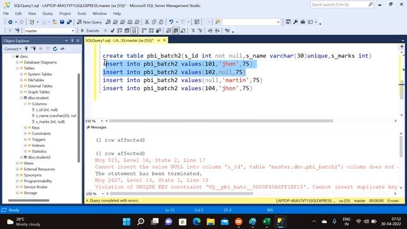Click the Decrease Indent icon

coord(210,31)
